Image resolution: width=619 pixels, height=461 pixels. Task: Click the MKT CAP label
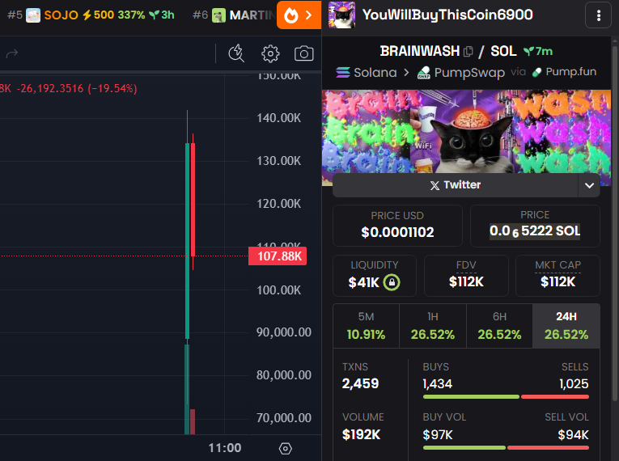click(x=558, y=265)
